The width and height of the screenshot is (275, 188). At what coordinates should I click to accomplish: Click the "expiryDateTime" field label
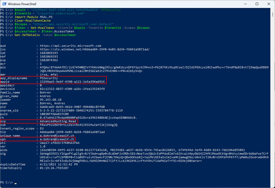click(x=13, y=165)
